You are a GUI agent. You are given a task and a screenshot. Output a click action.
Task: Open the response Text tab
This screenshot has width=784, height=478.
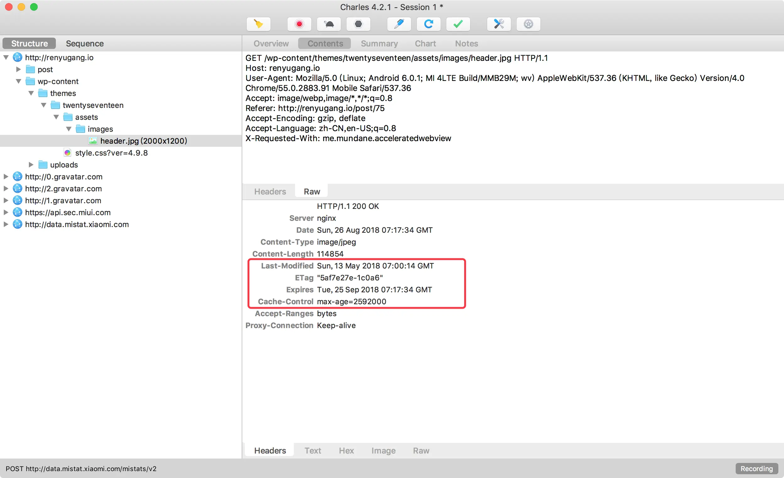tap(313, 451)
